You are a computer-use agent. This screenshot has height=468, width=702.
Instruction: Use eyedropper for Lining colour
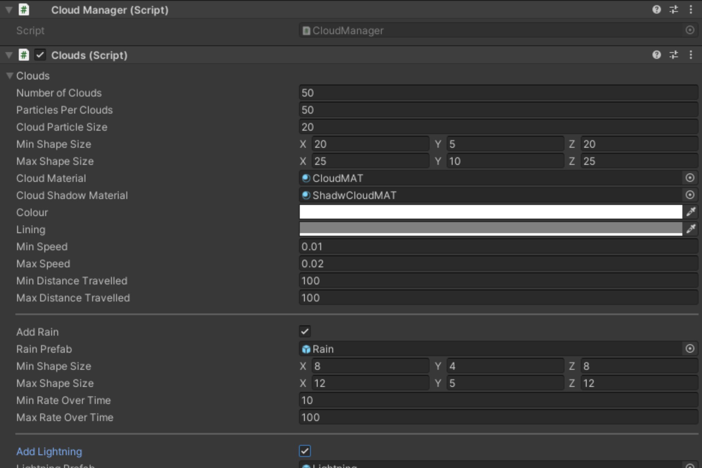coord(690,229)
